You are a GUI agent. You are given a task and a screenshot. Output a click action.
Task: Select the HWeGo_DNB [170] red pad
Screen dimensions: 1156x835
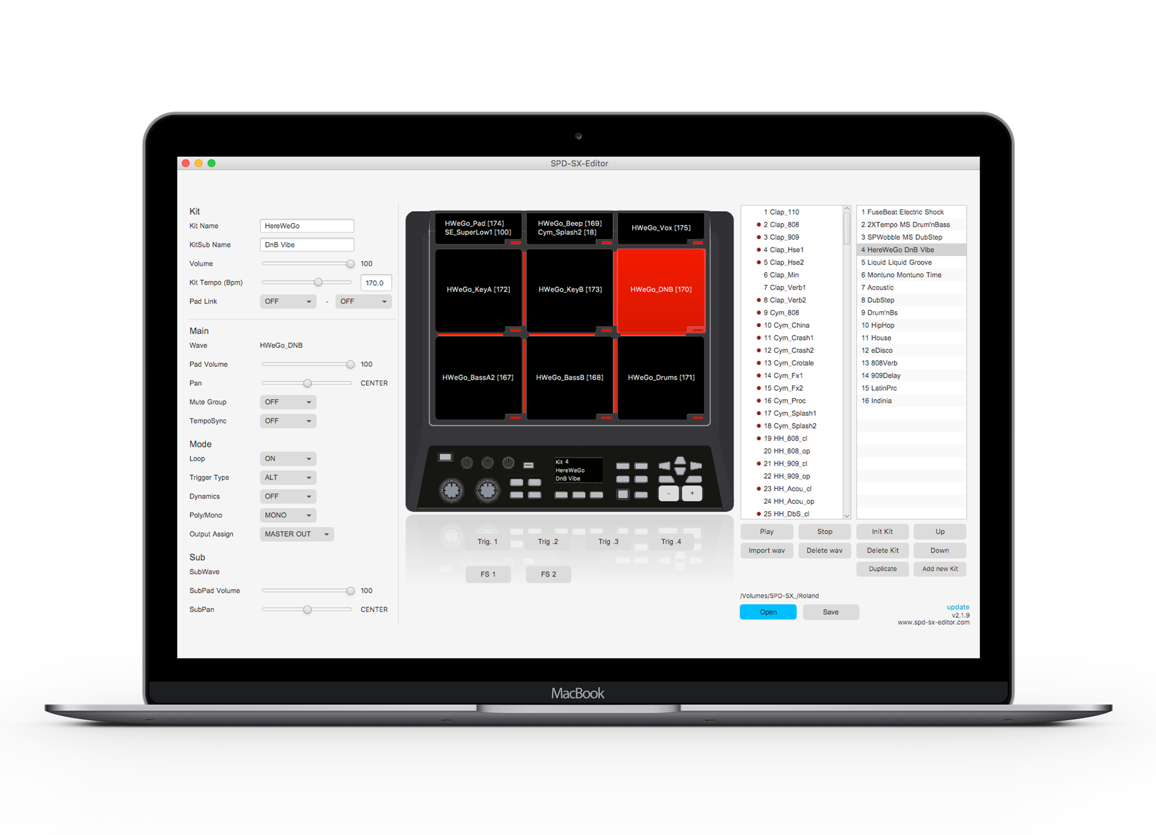[x=661, y=290]
